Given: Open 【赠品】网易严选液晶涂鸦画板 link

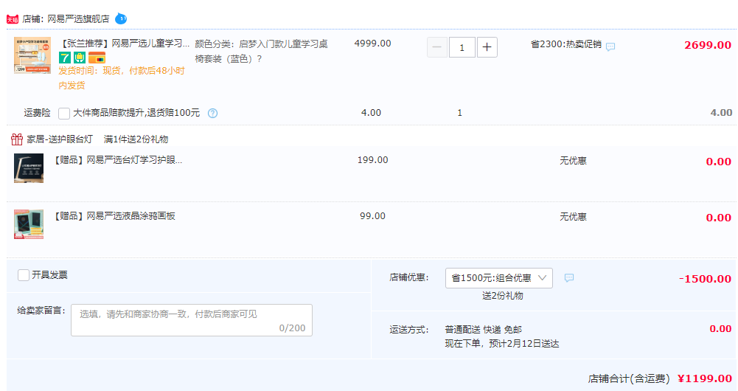Looking at the screenshot, I should pyautogui.click(x=114, y=216).
